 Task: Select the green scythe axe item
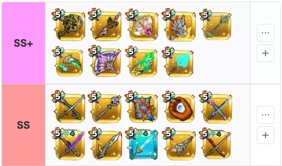[x=69, y=62]
